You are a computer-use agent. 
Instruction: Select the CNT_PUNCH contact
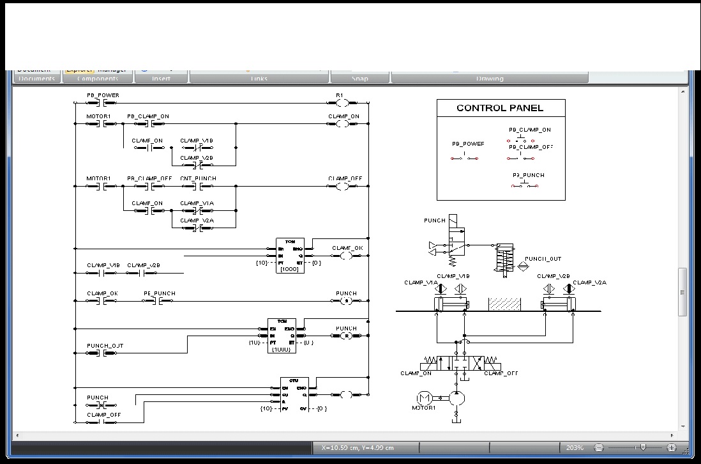coord(198,186)
